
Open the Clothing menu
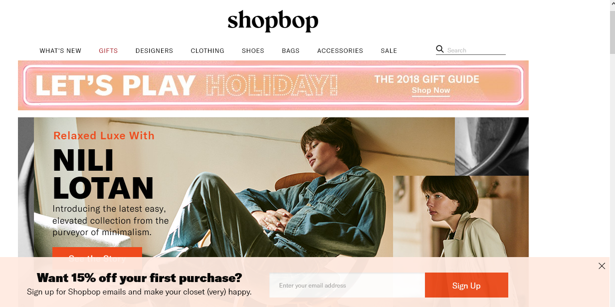[207, 51]
